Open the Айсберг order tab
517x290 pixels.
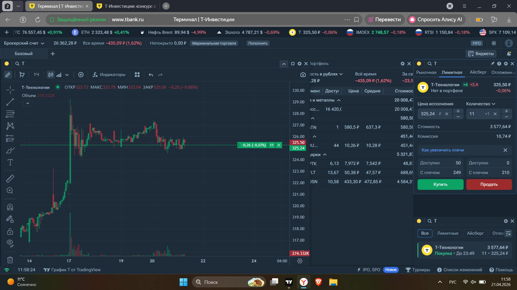(478, 72)
